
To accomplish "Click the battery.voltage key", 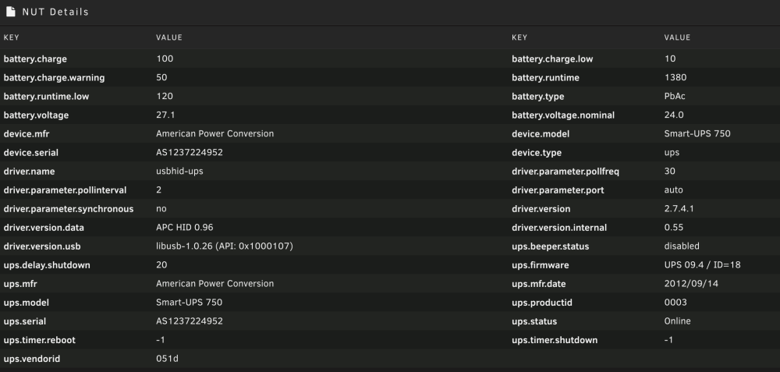I will click(x=36, y=115).
